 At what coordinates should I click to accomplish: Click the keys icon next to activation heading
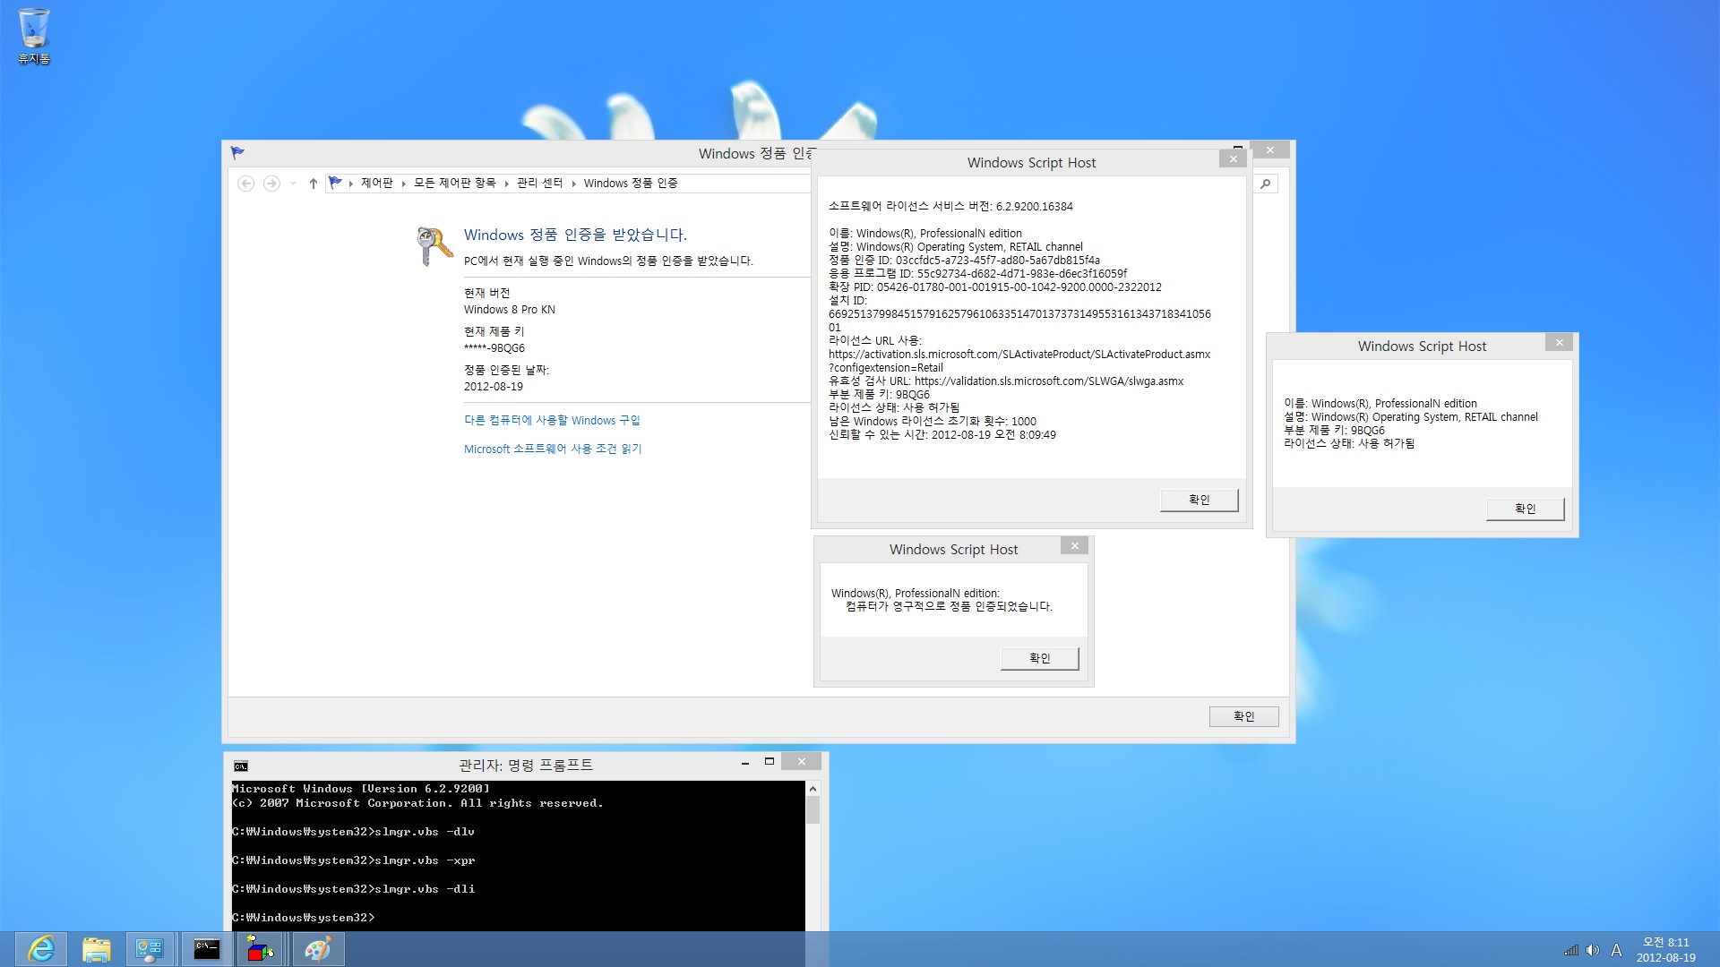tap(434, 246)
